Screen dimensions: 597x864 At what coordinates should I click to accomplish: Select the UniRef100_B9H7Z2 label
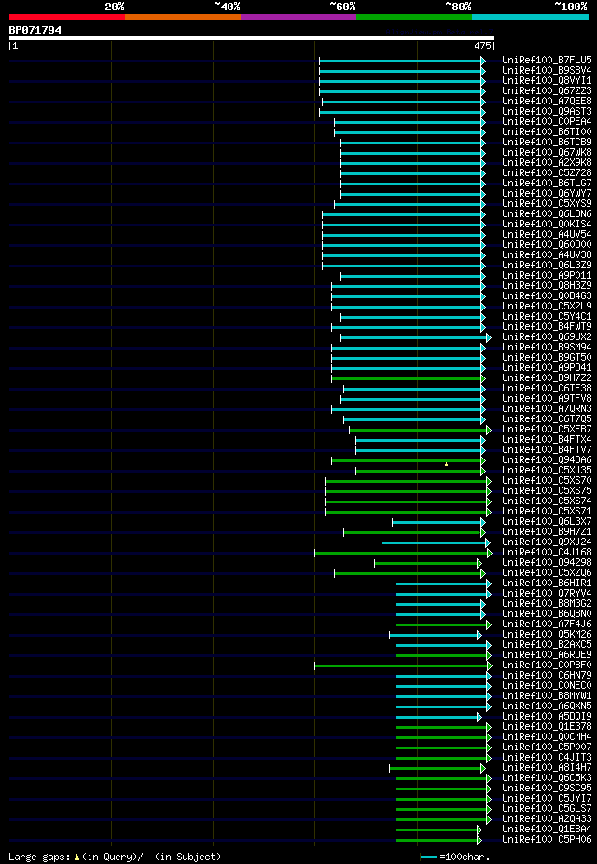[547, 378]
